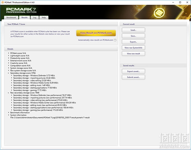The width and height of the screenshot is (191, 150).
Task: Select Windows Media Center (raw performance) 434.26 MB/s row
Action: [x=44, y=103]
